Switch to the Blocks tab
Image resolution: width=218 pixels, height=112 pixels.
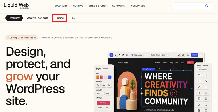[x=199, y=66]
